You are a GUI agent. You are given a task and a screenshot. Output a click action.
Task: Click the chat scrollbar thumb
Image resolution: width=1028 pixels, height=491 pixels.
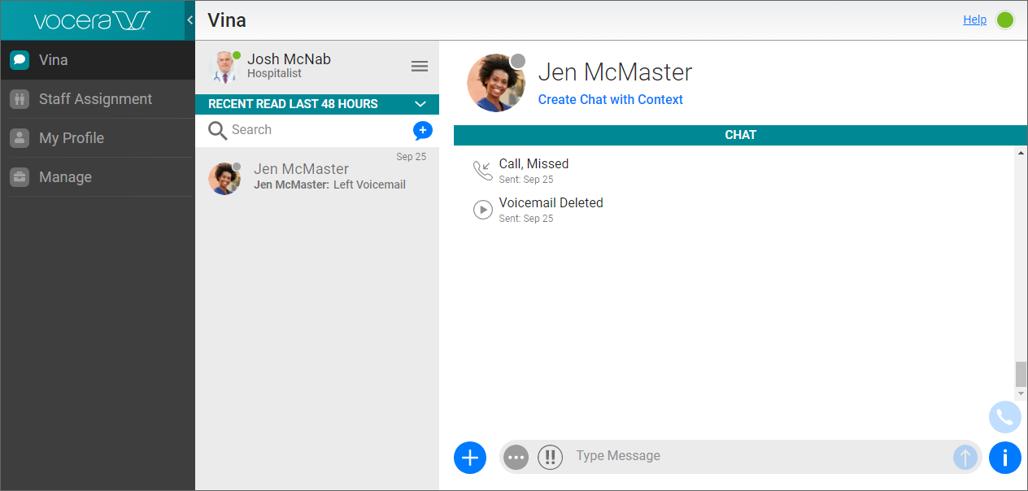coord(1021,374)
